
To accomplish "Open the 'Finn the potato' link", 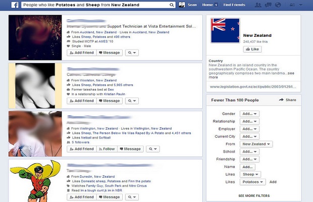I will point(139,181).
